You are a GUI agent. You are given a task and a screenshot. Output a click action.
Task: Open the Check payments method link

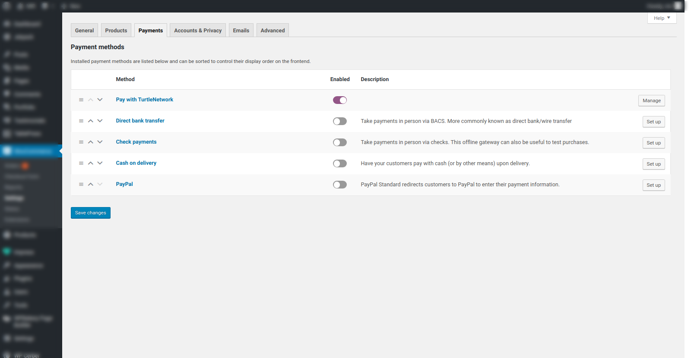(136, 142)
